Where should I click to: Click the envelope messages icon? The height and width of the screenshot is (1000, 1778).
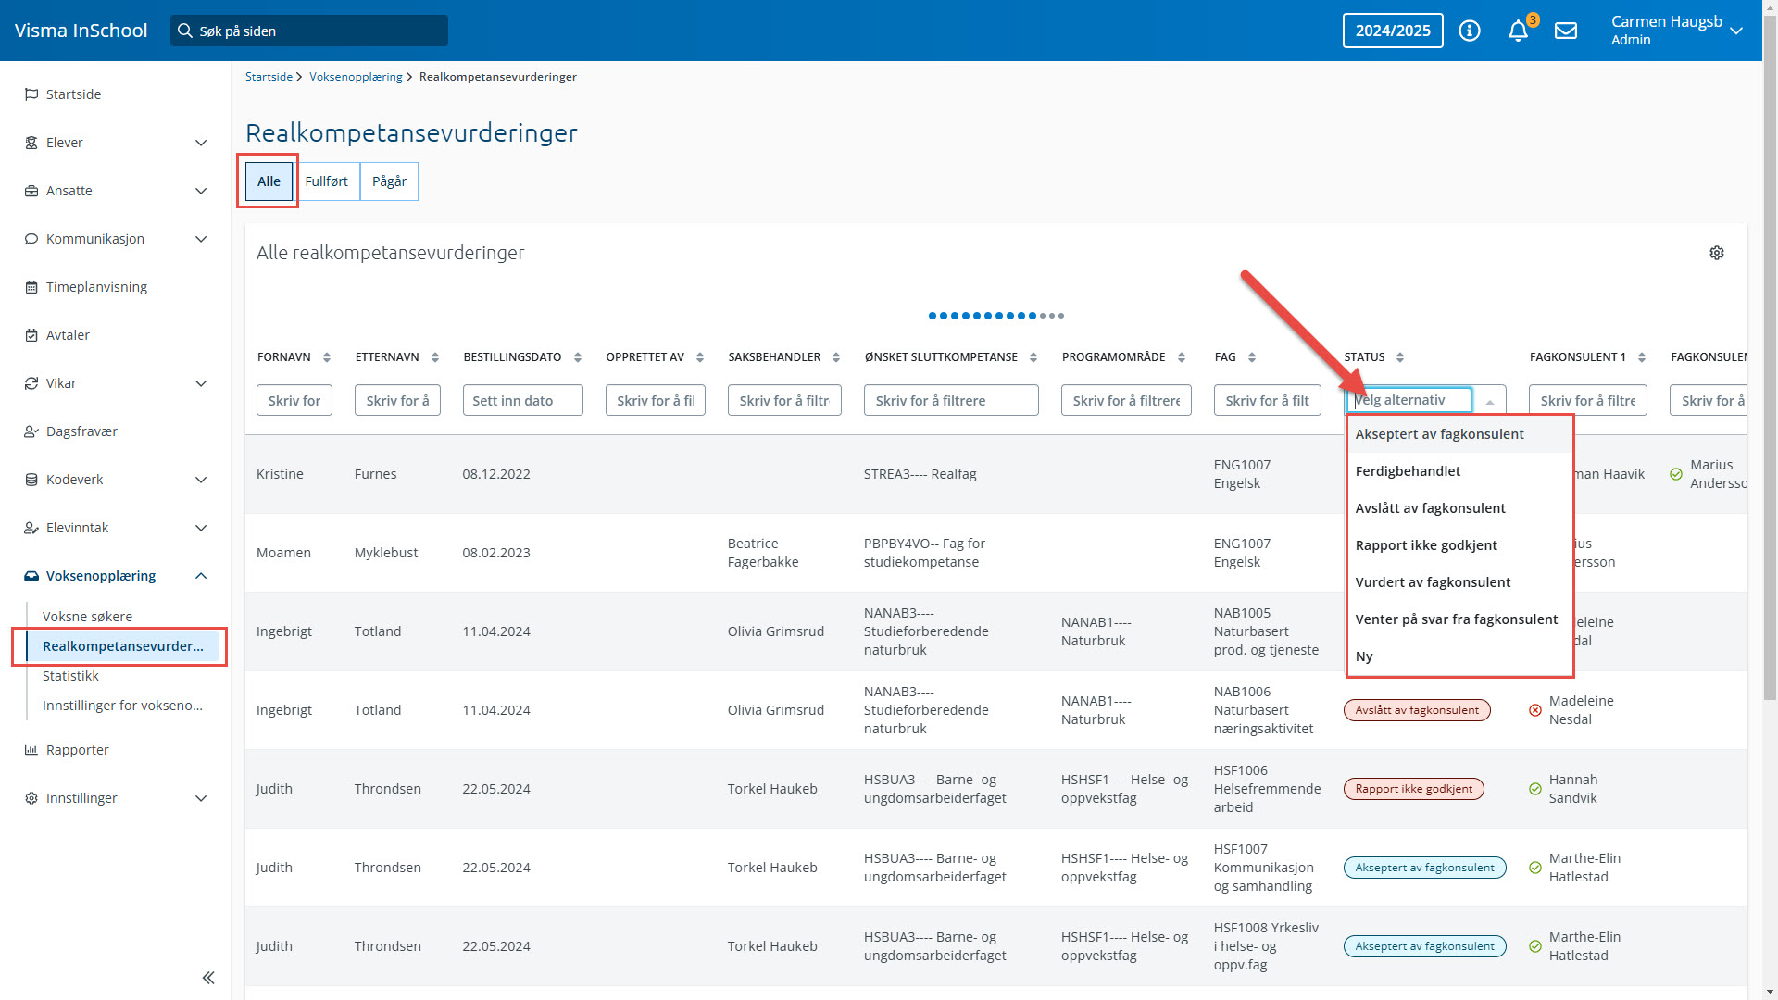click(x=1566, y=31)
